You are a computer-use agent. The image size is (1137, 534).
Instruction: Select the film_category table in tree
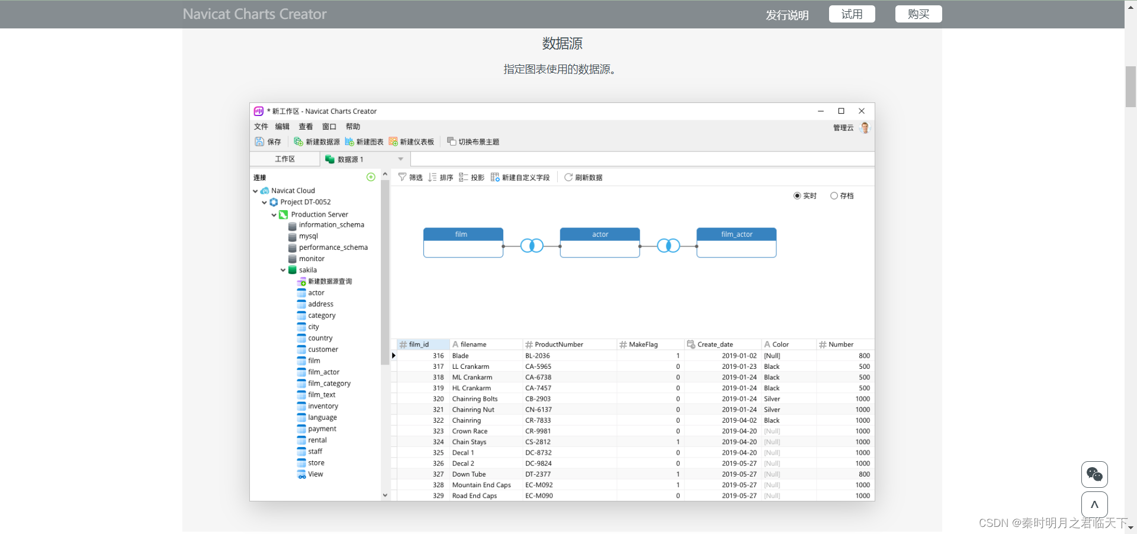tap(329, 384)
